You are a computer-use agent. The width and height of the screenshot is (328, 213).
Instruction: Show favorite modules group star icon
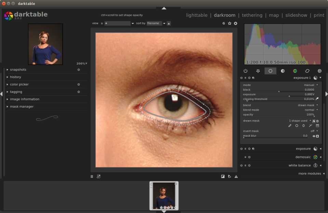coord(258,71)
